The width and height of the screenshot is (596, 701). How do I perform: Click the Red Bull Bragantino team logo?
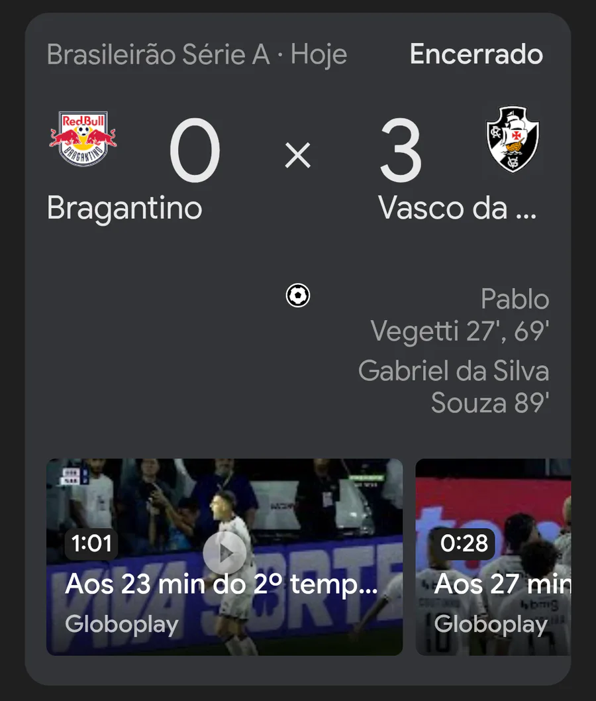point(83,138)
